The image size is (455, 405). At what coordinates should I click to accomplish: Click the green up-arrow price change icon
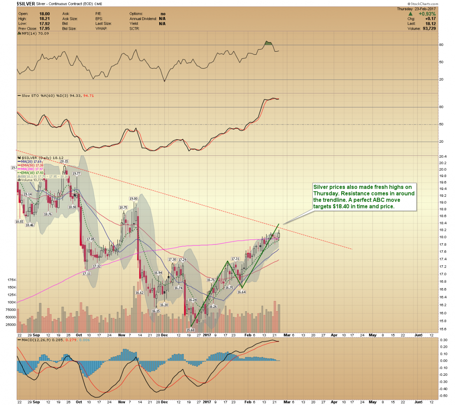(410, 14)
